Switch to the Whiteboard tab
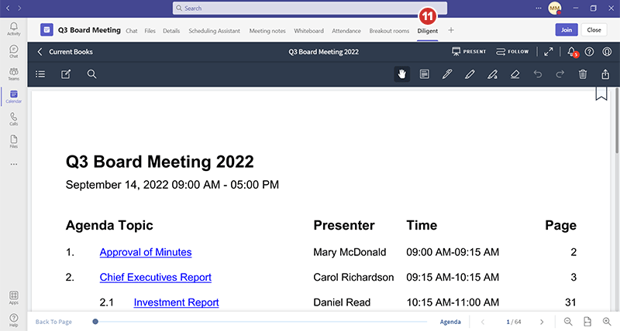The image size is (620, 331). coord(308,30)
